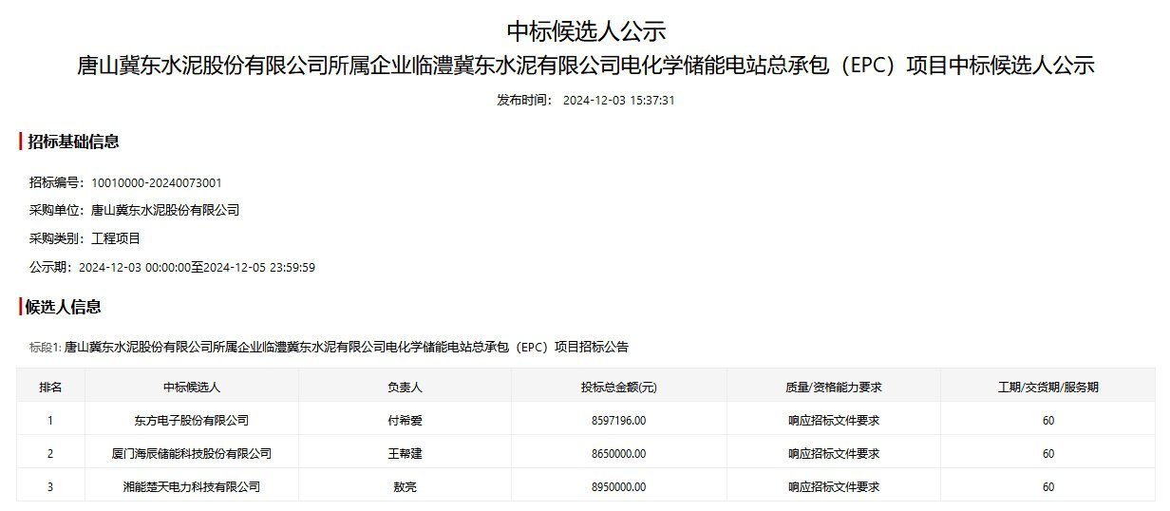Viewport: 1170px width, 511px height.
Task: Click the 采购单位 value 唐山冀东水泥股份有限公司
Action: pyautogui.click(x=164, y=210)
